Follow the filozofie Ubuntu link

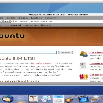coord(42,63)
